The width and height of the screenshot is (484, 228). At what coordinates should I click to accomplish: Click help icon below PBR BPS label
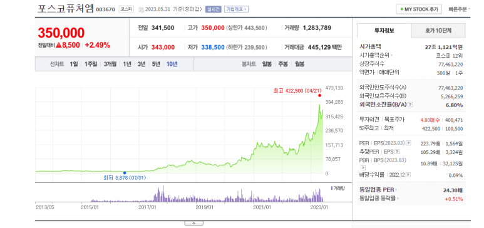coord(362,167)
